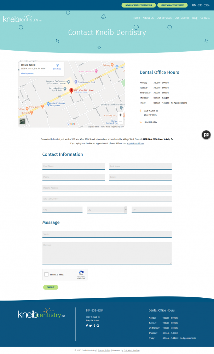Click the red map pin marker
The height and width of the screenshot is (354, 214).
click(71, 91)
